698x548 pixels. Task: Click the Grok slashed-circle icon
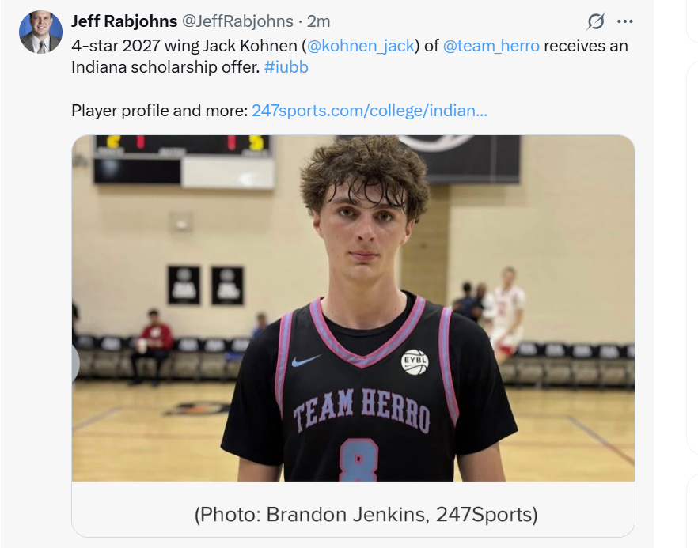pos(596,21)
